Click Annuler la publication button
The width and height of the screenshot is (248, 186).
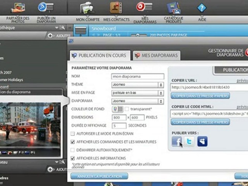(x=99, y=176)
